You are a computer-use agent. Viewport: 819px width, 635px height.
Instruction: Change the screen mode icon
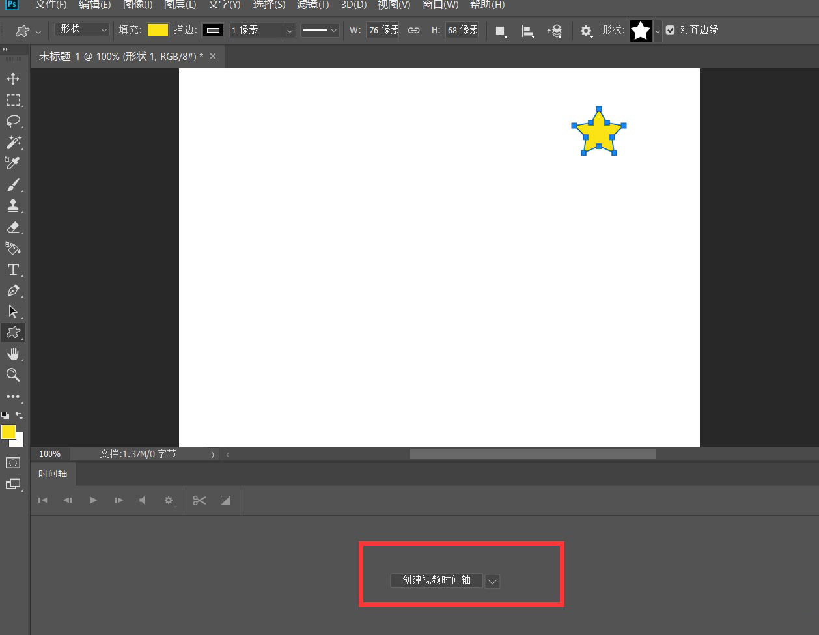[13, 484]
